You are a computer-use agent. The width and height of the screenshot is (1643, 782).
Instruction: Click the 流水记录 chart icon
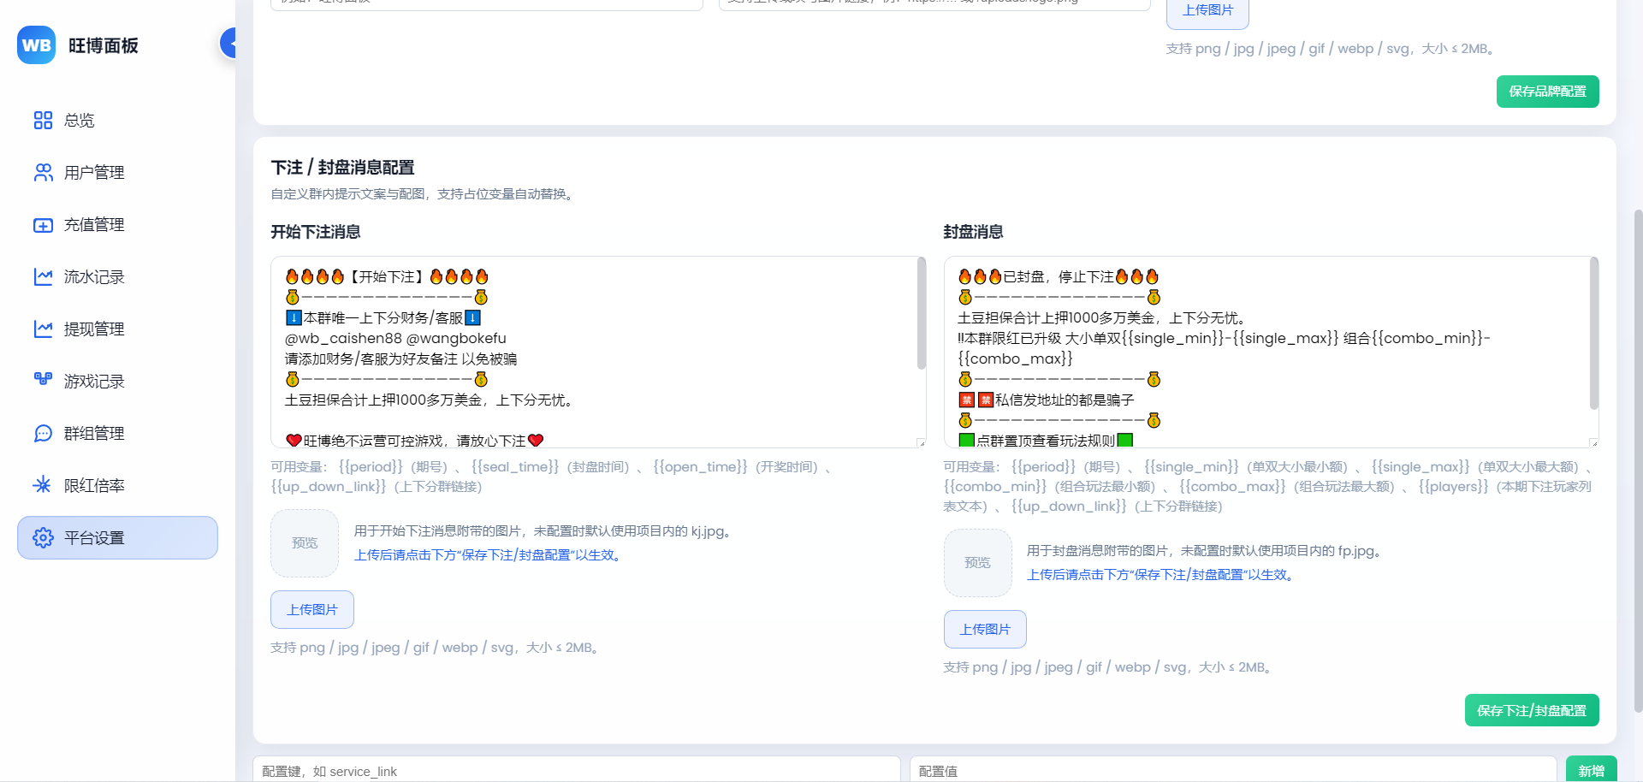[x=43, y=277]
